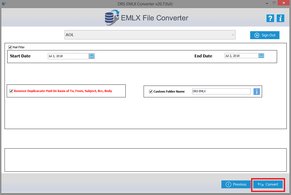The width and height of the screenshot is (291, 195).
Task: Open the About info icon in header
Action: coord(280,18)
